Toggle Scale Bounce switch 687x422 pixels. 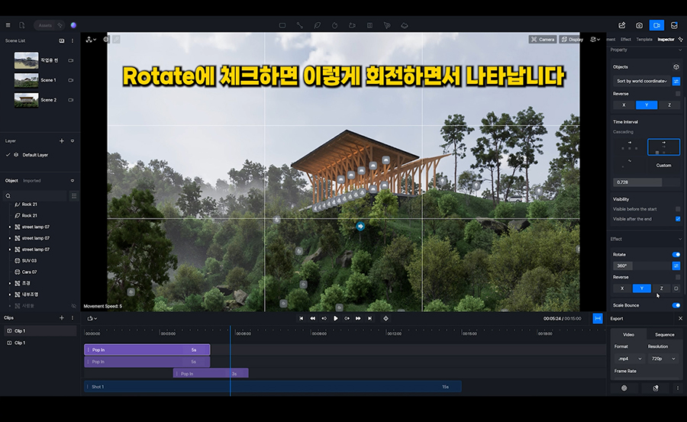[676, 305]
